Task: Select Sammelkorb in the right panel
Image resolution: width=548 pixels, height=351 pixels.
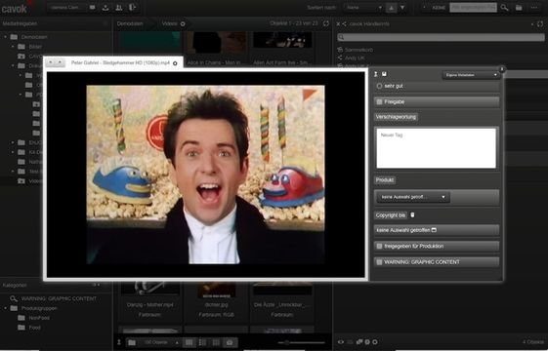Action: pos(358,50)
